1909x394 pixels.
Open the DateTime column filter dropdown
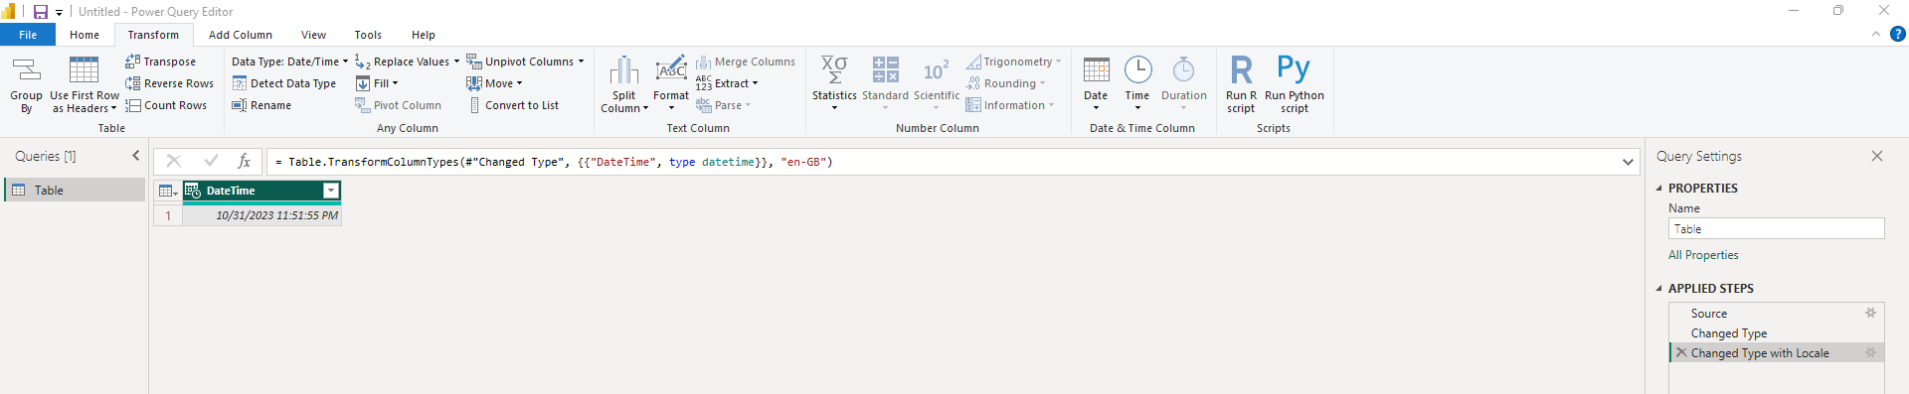point(331,191)
